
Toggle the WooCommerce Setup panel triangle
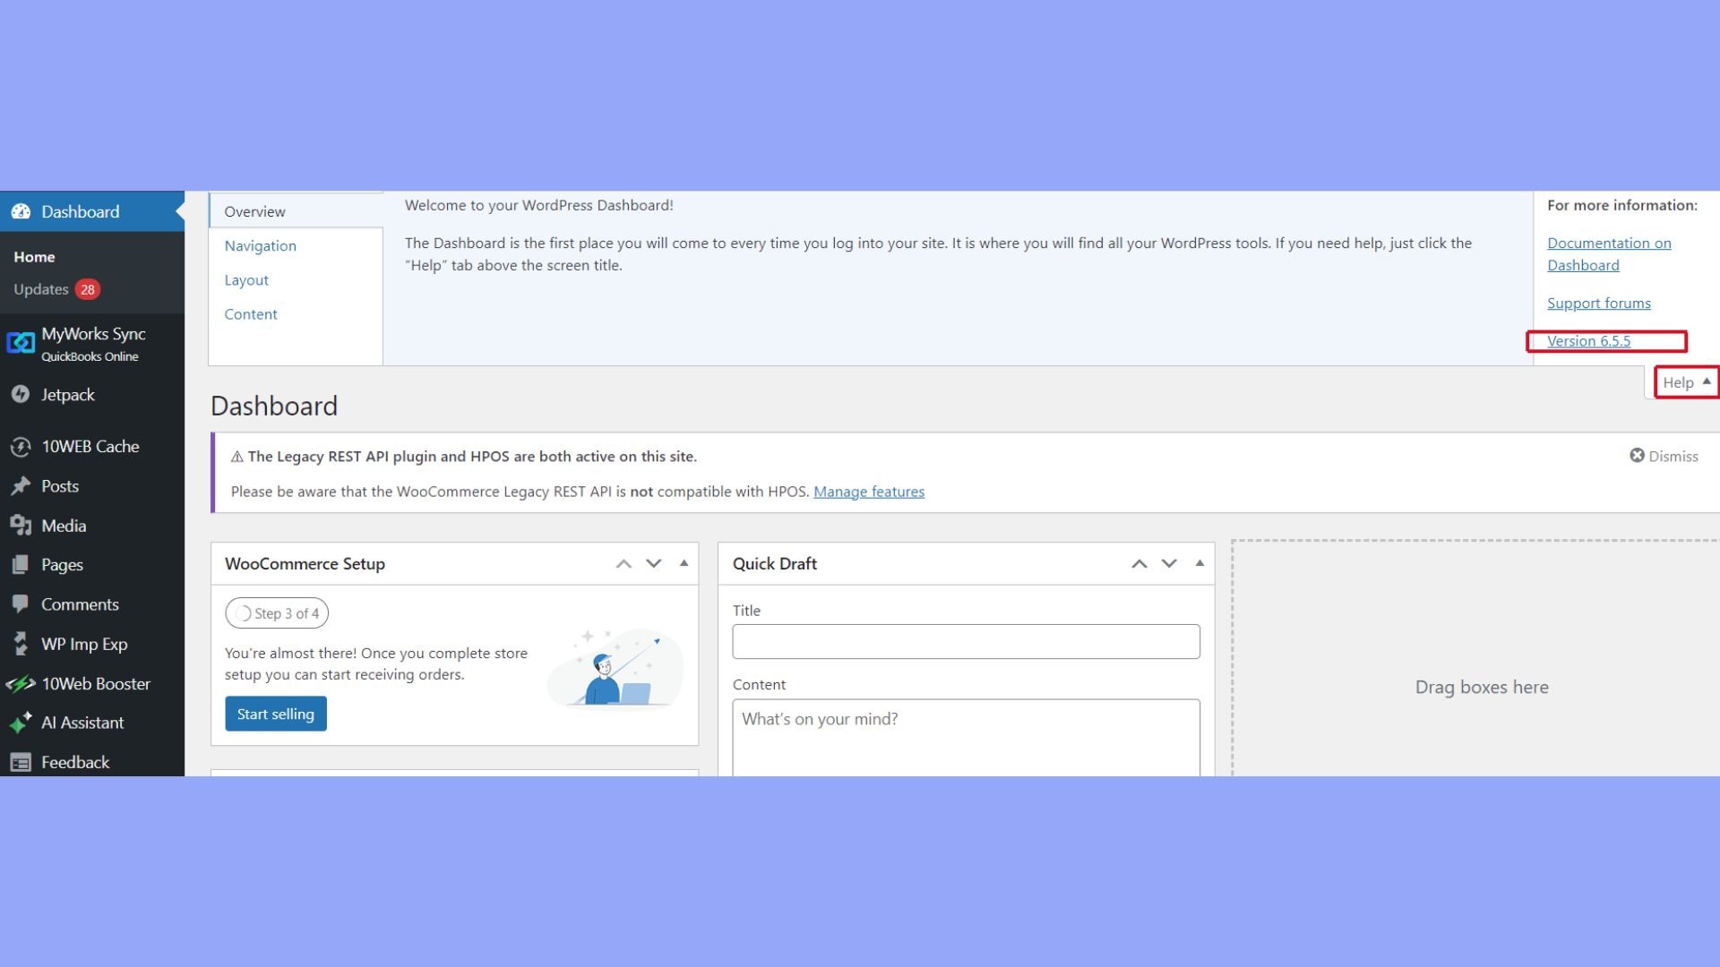pos(684,563)
